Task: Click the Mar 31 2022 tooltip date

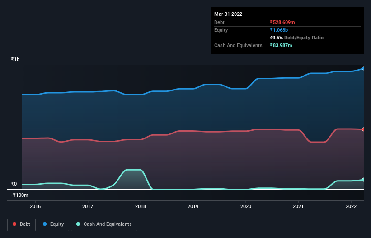Action: click(228, 14)
